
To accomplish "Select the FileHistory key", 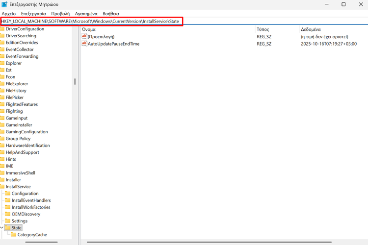I will (x=16, y=91).
